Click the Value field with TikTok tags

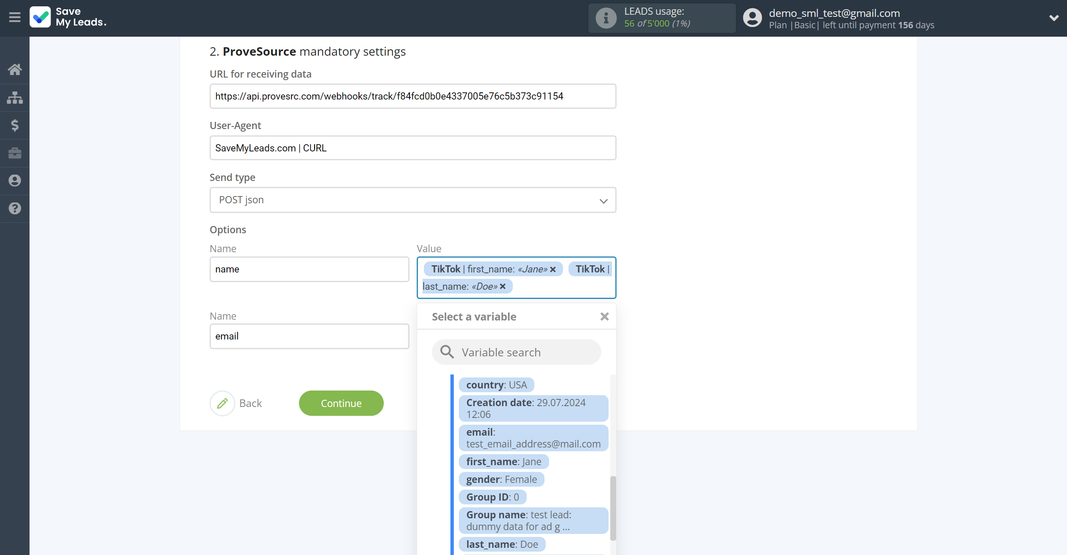pyautogui.click(x=517, y=278)
